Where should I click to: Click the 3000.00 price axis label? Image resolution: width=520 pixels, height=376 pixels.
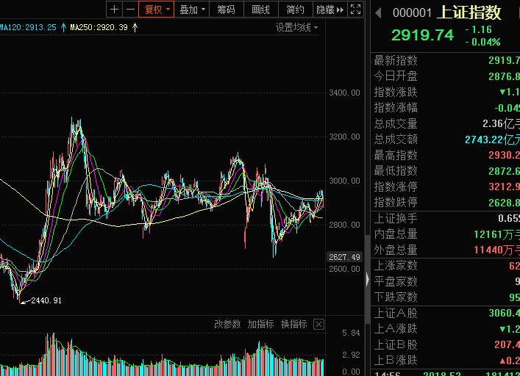pyautogui.click(x=344, y=181)
